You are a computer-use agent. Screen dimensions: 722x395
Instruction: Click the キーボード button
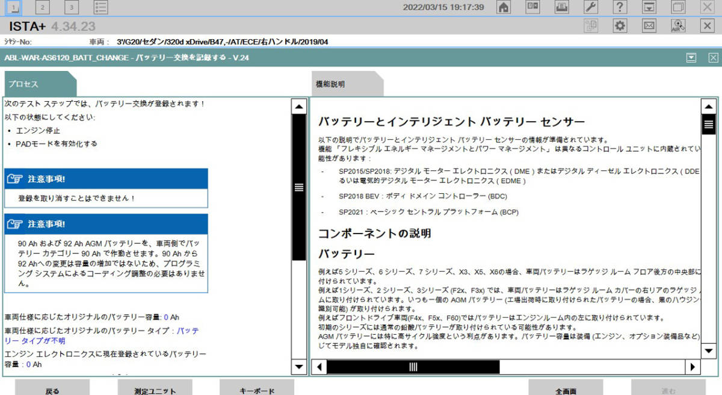[x=257, y=390]
